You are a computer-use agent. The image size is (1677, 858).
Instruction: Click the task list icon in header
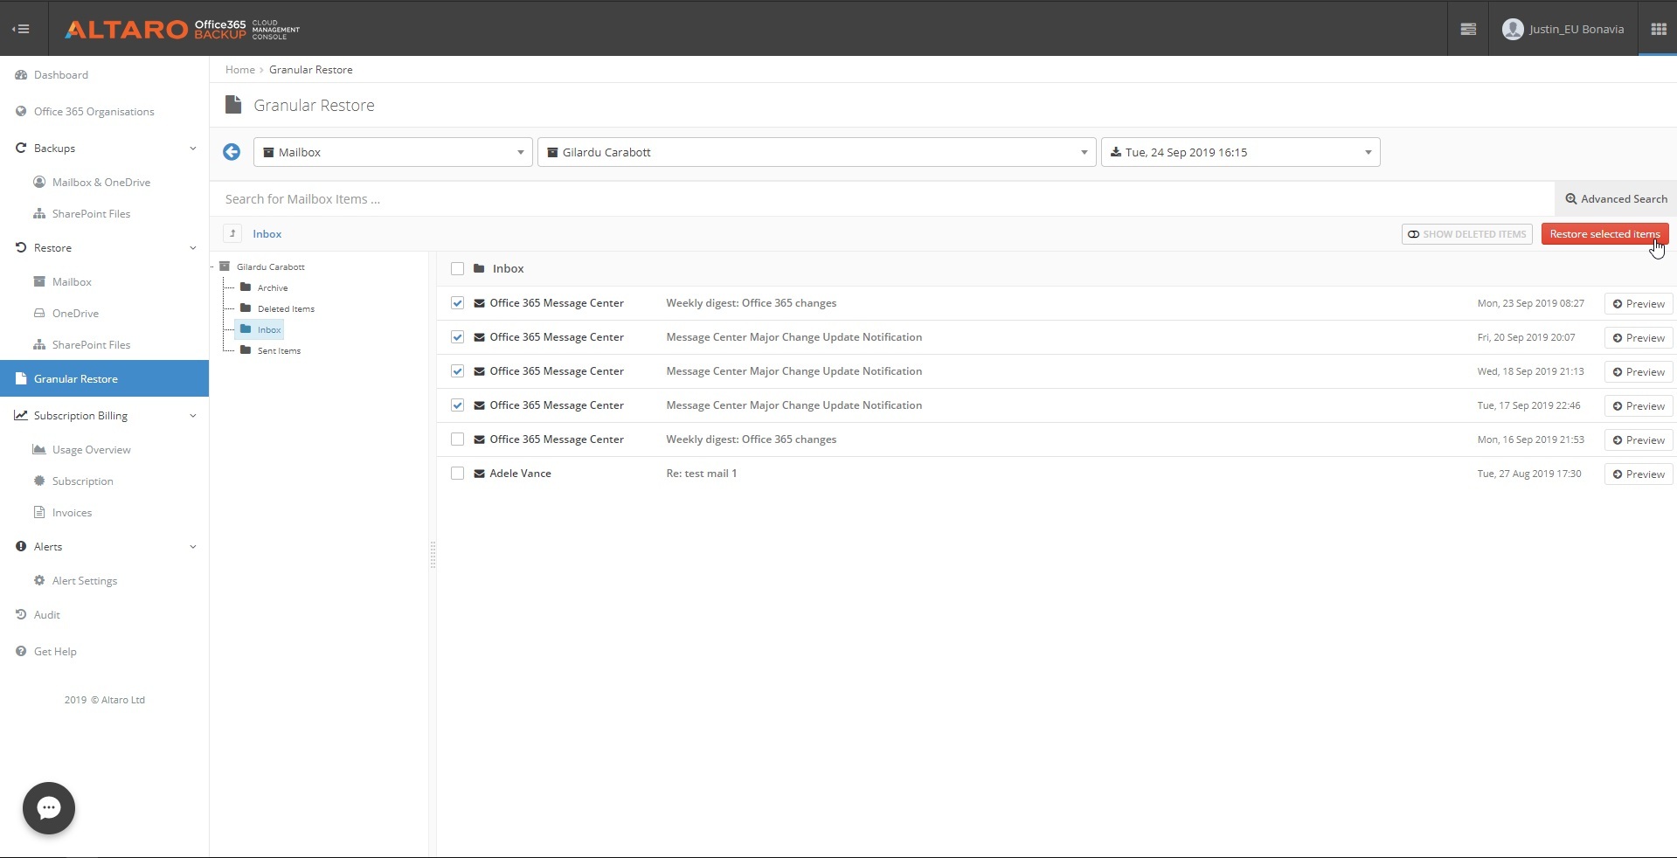coord(1468,29)
